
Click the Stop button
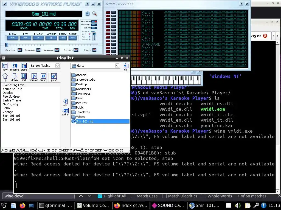point(51,38)
